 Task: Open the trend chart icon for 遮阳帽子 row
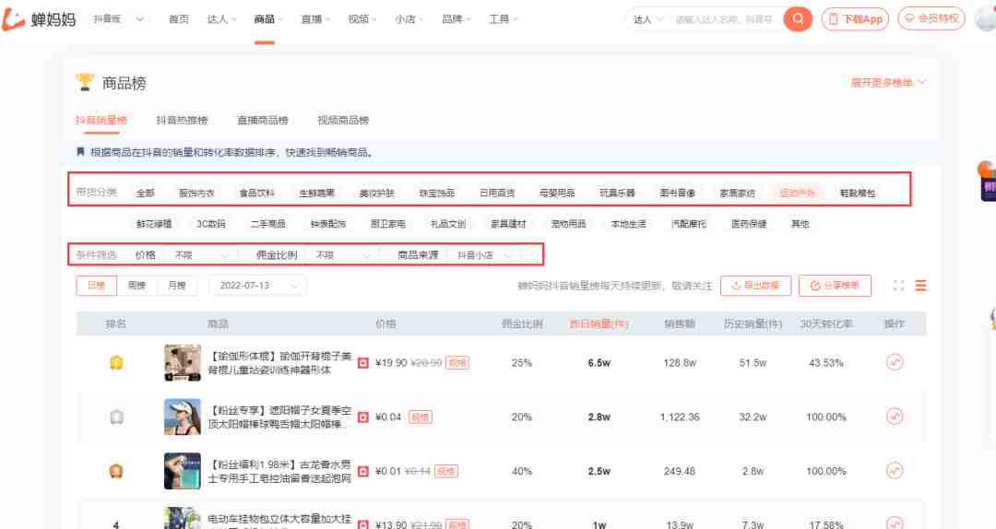pos(895,417)
